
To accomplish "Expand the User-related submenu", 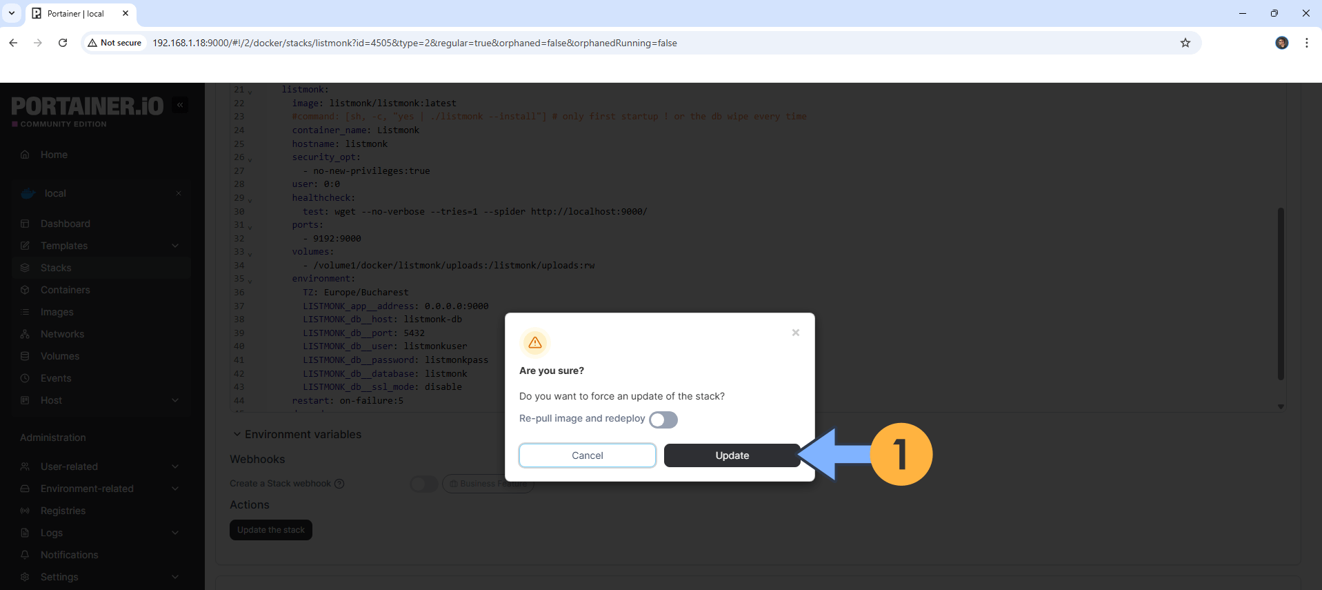I will pos(175,466).
